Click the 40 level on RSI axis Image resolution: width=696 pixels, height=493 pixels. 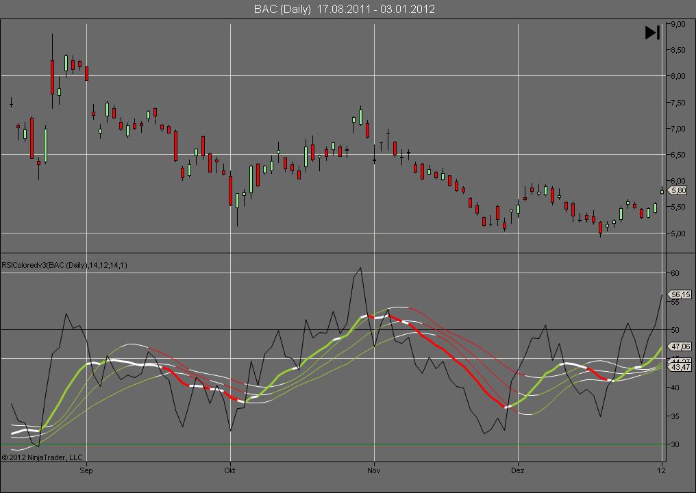[675, 388]
